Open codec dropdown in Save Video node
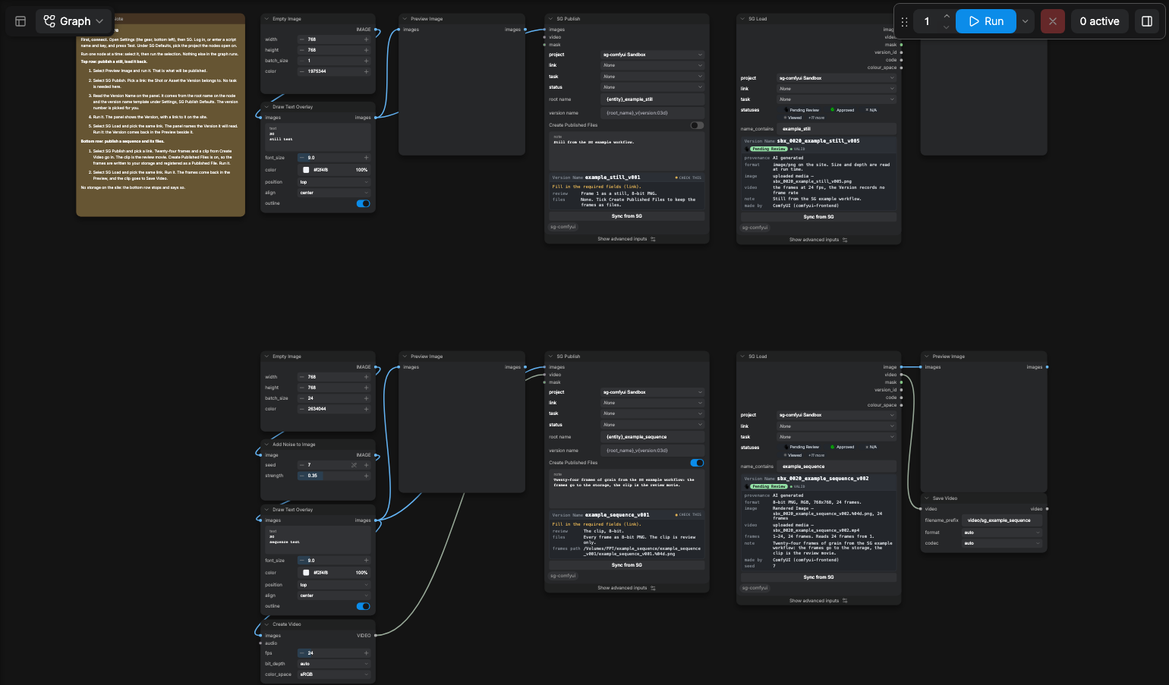This screenshot has width=1169, height=685. tap(1002, 543)
